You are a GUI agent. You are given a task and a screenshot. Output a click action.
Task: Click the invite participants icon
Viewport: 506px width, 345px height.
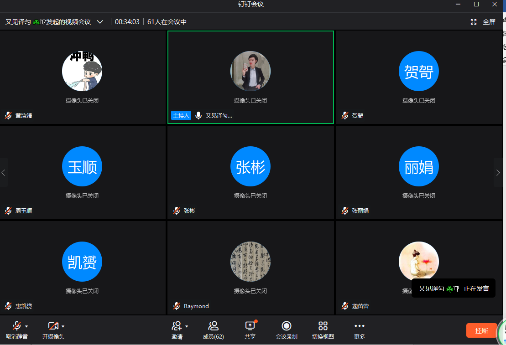[x=177, y=326]
